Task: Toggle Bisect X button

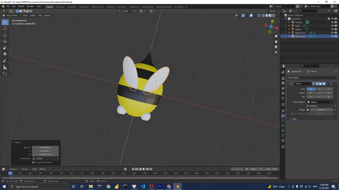Action: [311, 93]
